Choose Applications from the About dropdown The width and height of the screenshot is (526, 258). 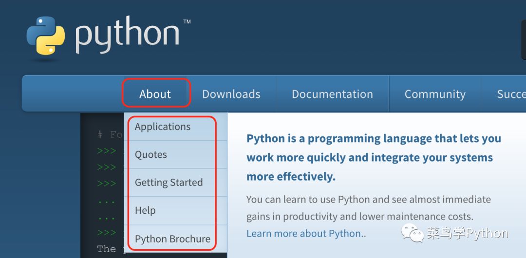163,127
